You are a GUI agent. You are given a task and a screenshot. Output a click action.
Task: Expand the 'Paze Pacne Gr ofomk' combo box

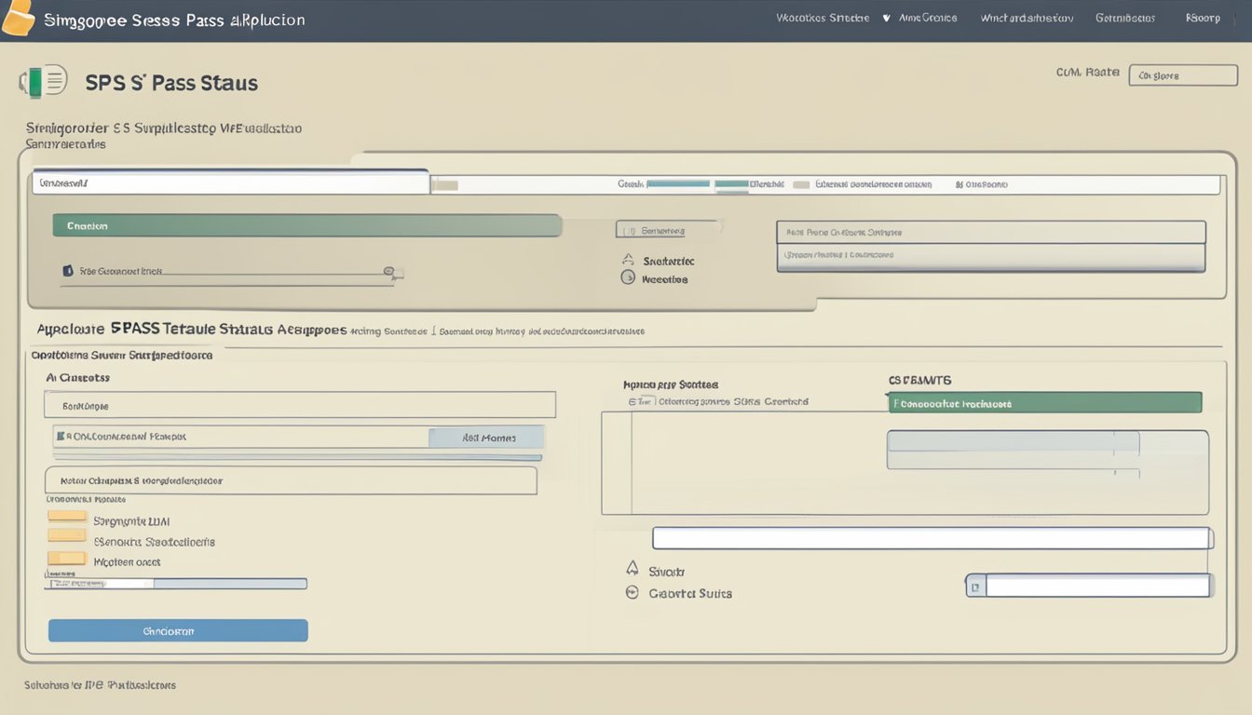pyautogui.click(x=991, y=232)
